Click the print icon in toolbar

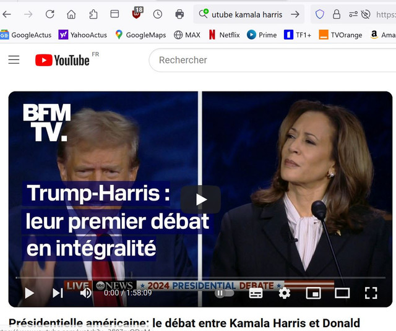179,14
